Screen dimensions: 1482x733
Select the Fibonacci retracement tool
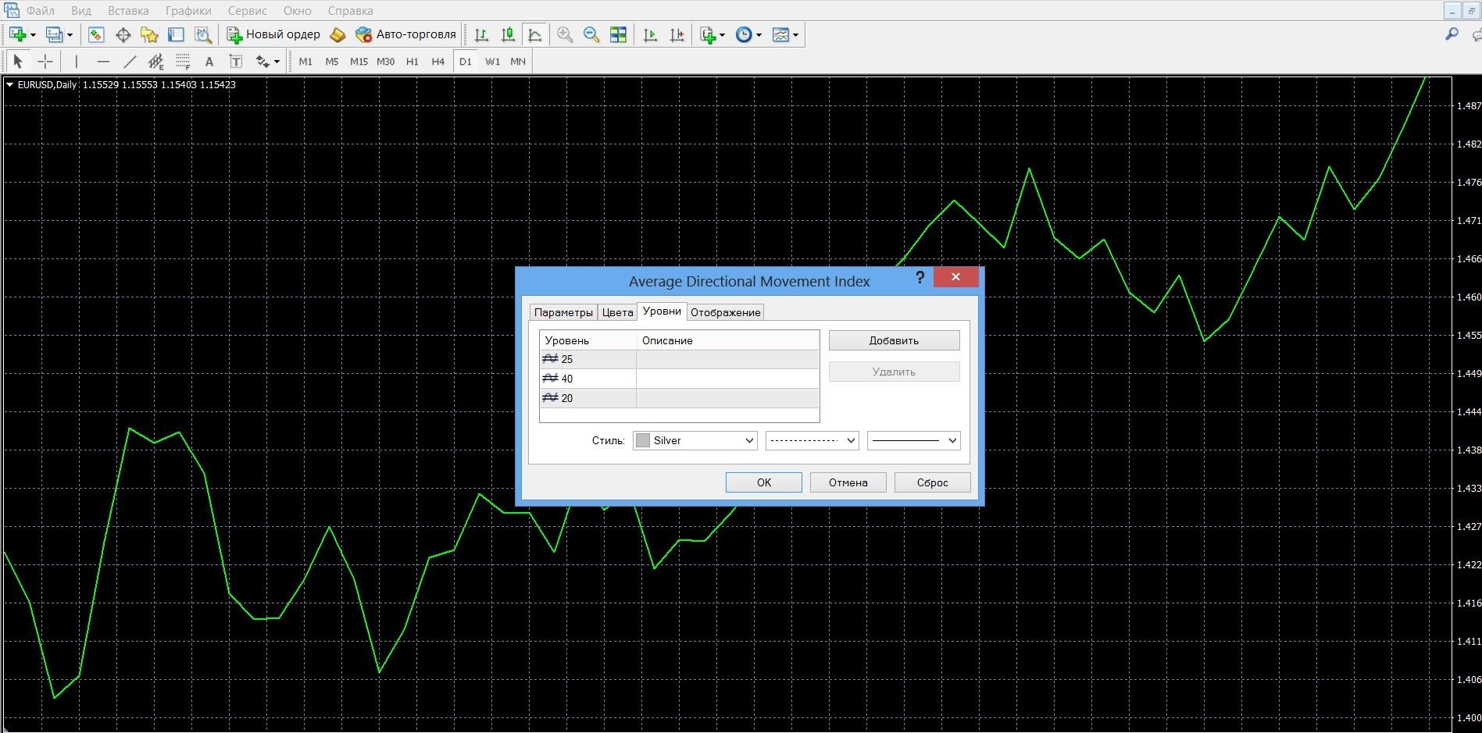pyautogui.click(x=183, y=61)
